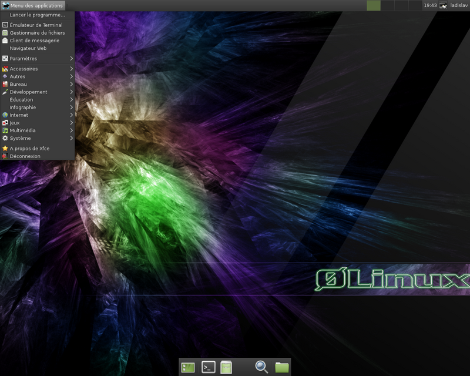Click the Accessoires category icon
The image size is (470, 376).
(5, 69)
